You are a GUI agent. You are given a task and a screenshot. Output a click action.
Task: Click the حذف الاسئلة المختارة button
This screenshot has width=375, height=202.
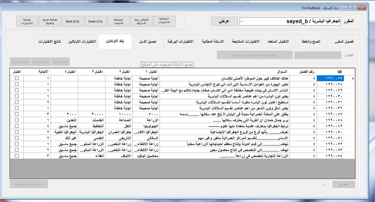coord(29,184)
